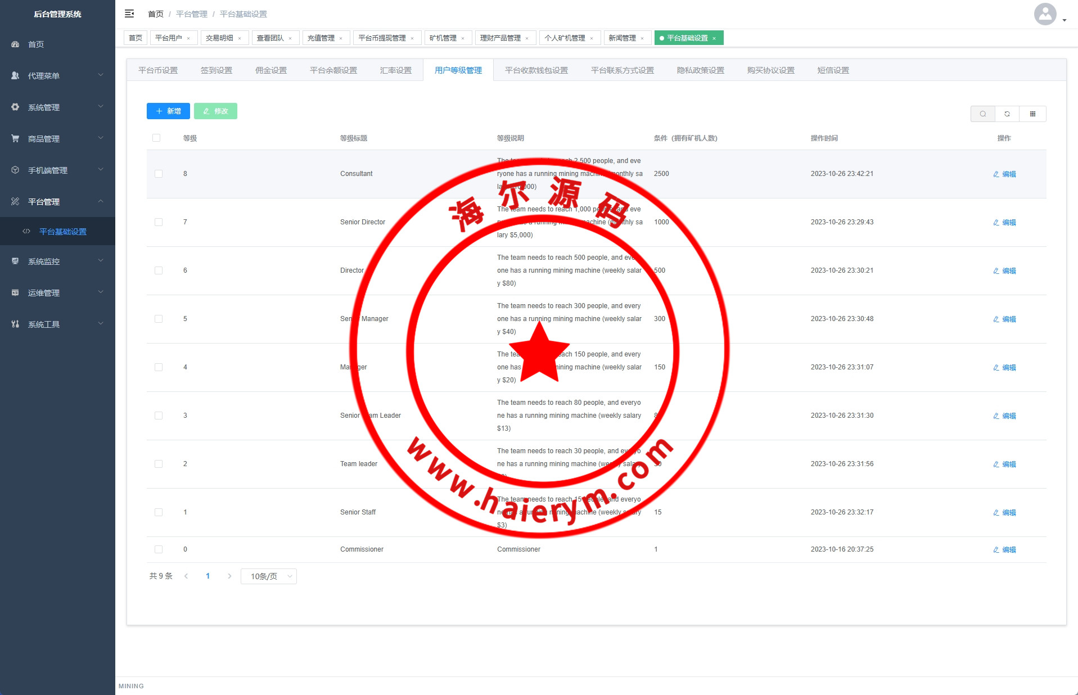This screenshot has height=695, width=1078.
Task: Close the 平台用户 tab with its x
Action: (188, 38)
